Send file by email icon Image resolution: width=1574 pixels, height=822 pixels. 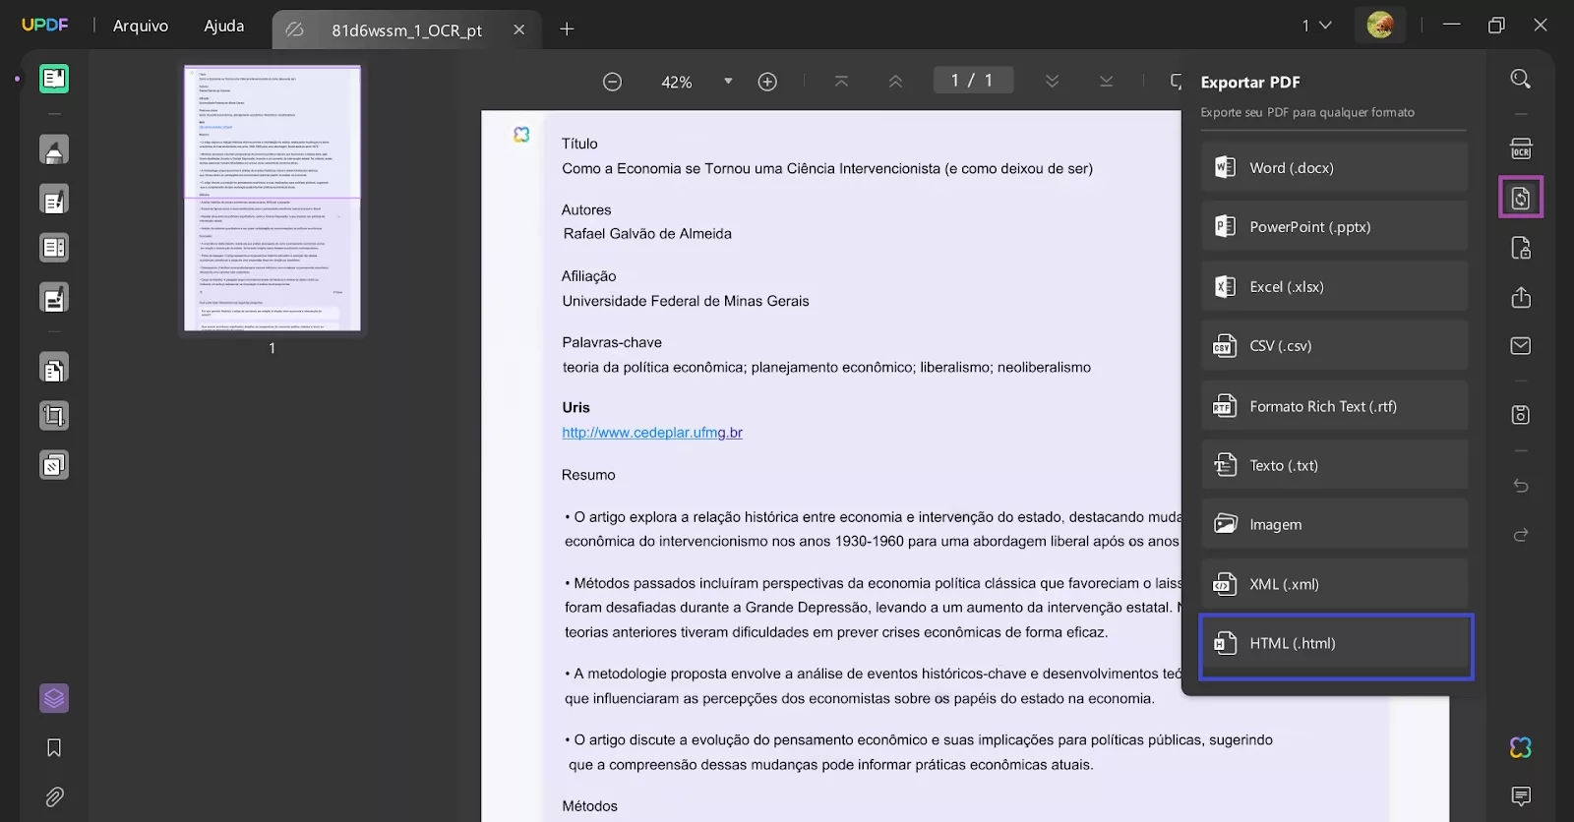pos(1521,346)
